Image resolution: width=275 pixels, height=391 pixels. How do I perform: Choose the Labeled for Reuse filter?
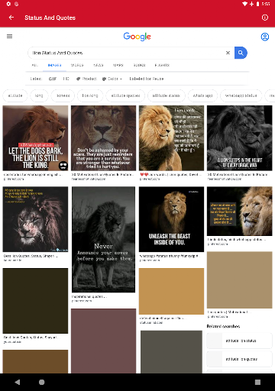pyautogui.click(x=147, y=79)
